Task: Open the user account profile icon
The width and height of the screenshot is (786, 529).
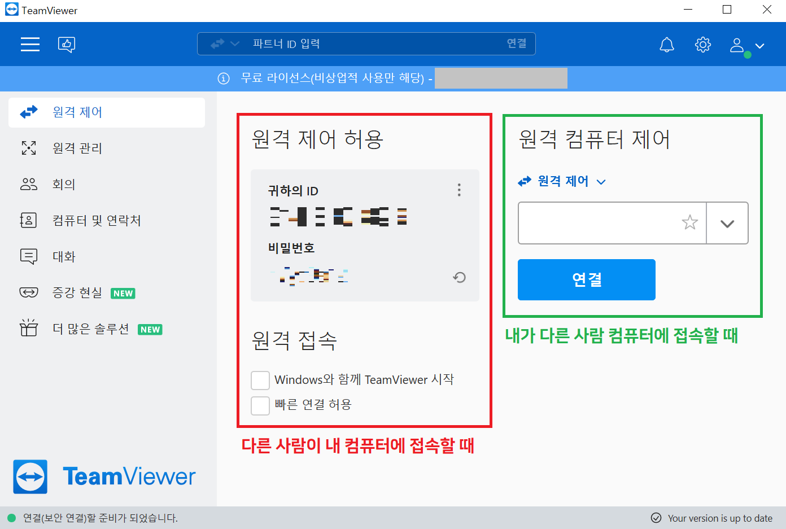Action: 737,45
